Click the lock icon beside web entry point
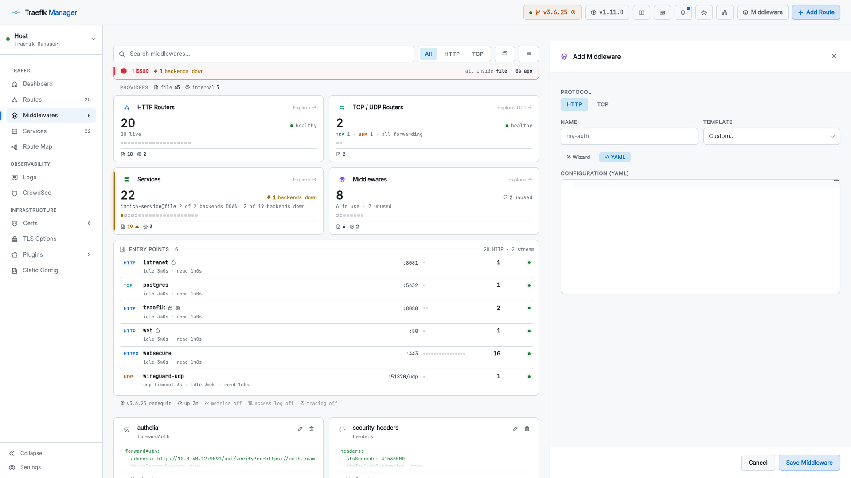The width and height of the screenshot is (851, 478). (x=158, y=331)
